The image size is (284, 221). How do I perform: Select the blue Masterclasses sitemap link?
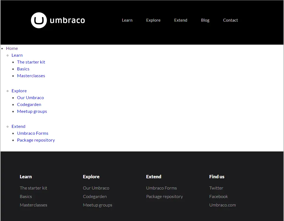(31, 76)
